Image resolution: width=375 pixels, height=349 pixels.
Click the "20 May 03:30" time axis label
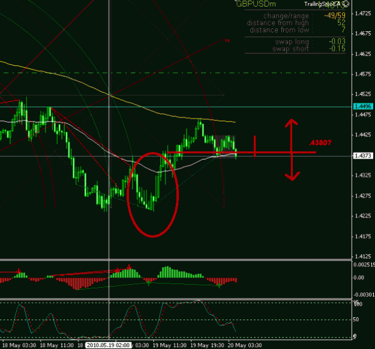coord(245,345)
